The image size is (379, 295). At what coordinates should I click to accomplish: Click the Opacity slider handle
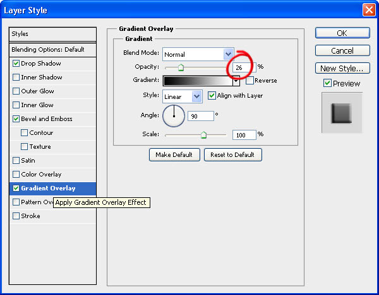tap(181, 67)
